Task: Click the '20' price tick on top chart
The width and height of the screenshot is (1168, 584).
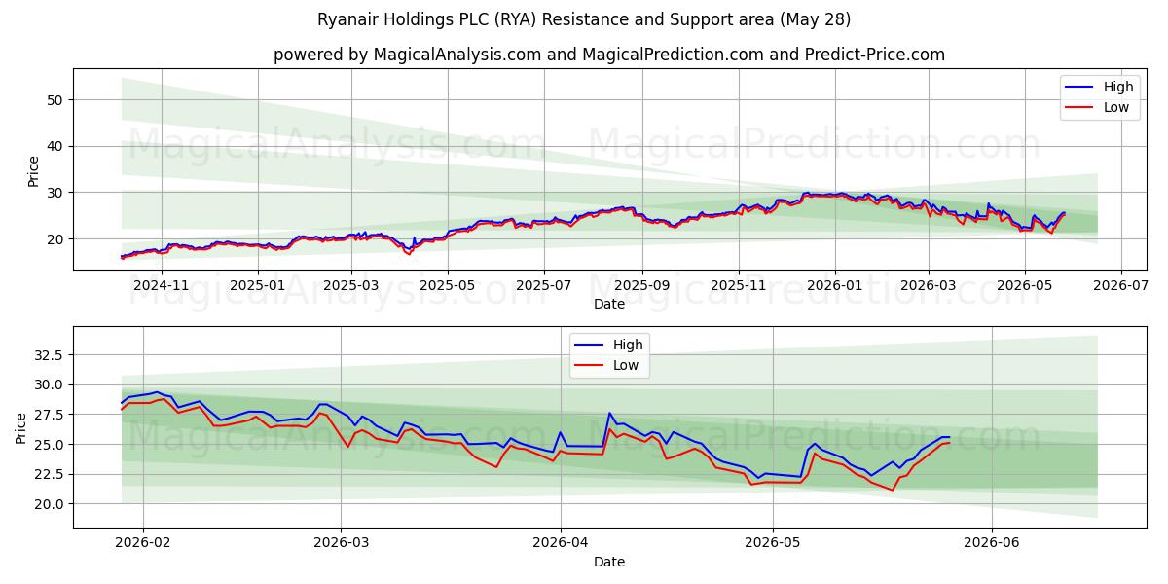Action: click(x=57, y=239)
